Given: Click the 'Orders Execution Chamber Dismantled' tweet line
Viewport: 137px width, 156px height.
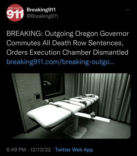Looking at the screenshot, I should coord(67,52).
